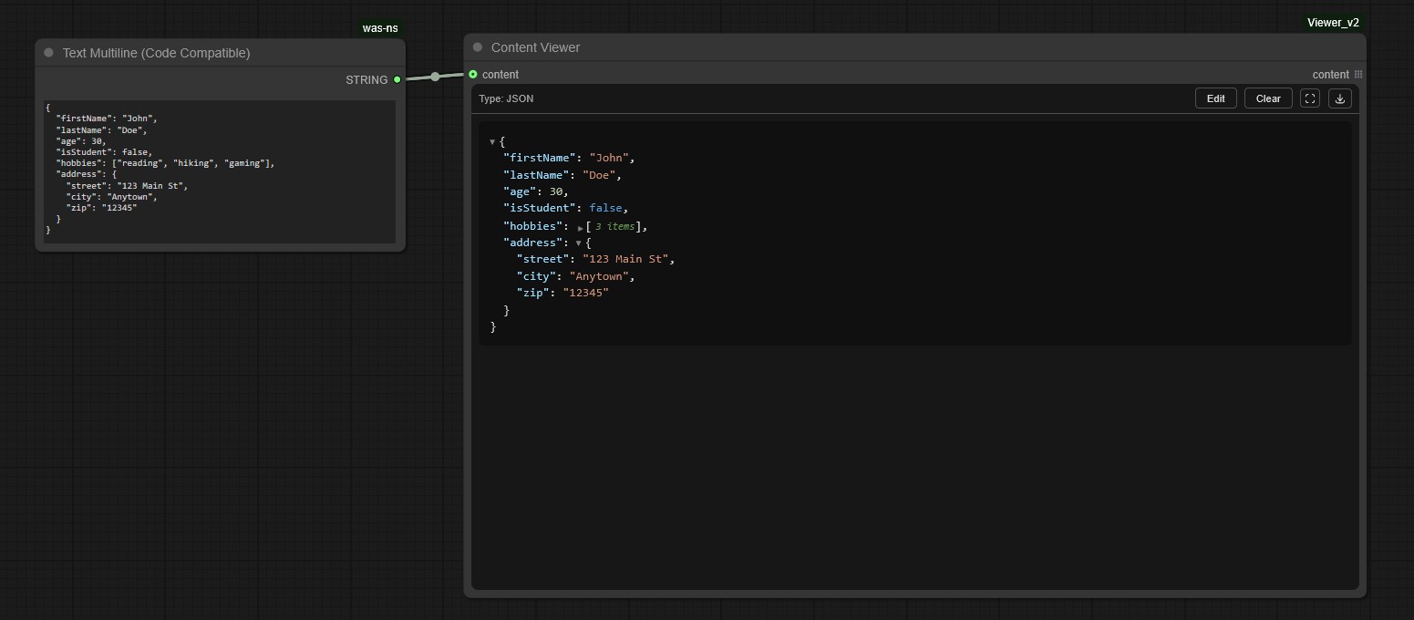Click the "3 items" summary text
Image resolution: width=1414 pixels, height=620 pixels.
pos(614,226)
